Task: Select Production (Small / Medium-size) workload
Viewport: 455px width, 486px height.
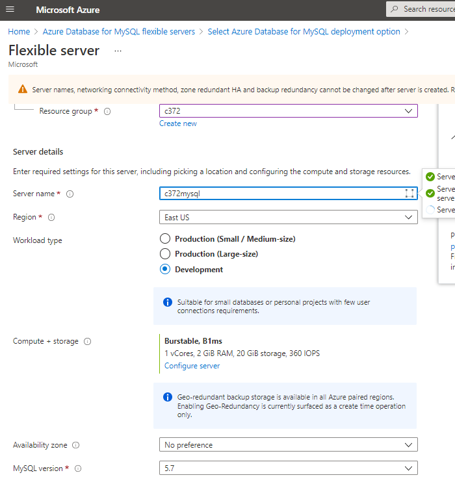Action: click(165, 239)
